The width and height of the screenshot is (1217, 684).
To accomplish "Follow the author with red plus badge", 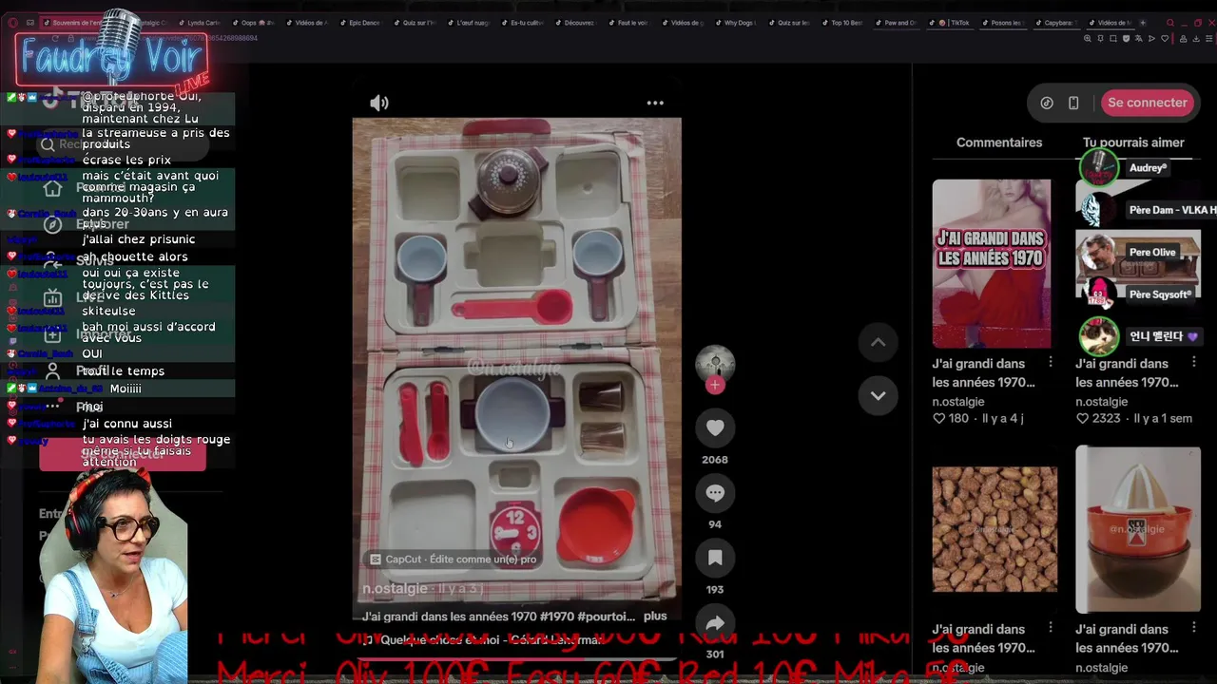I will (x=715, y=385).
